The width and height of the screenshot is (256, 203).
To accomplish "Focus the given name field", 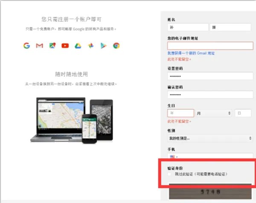I will pos(230,27).
